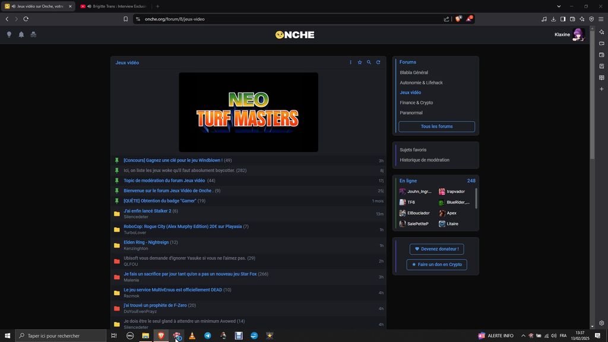Open Brave wallet icon
Screen dimensions: 608x342
click(x=572, y=19)
